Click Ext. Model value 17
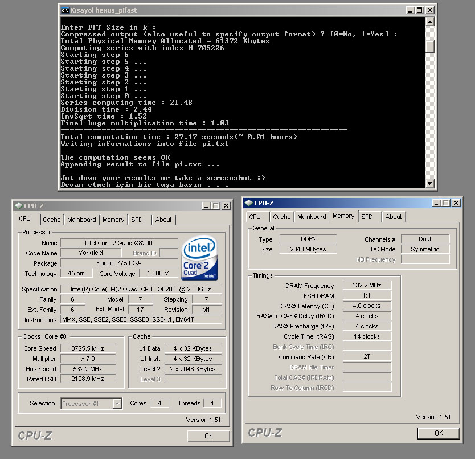 coord(140,310)
